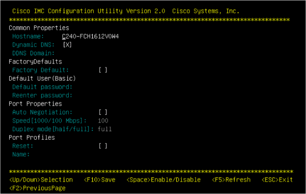Toggle the Port Profiles Reset checkbox
Image resolution: width=306 pixels, height=194 pixels.
pos(103,146)
